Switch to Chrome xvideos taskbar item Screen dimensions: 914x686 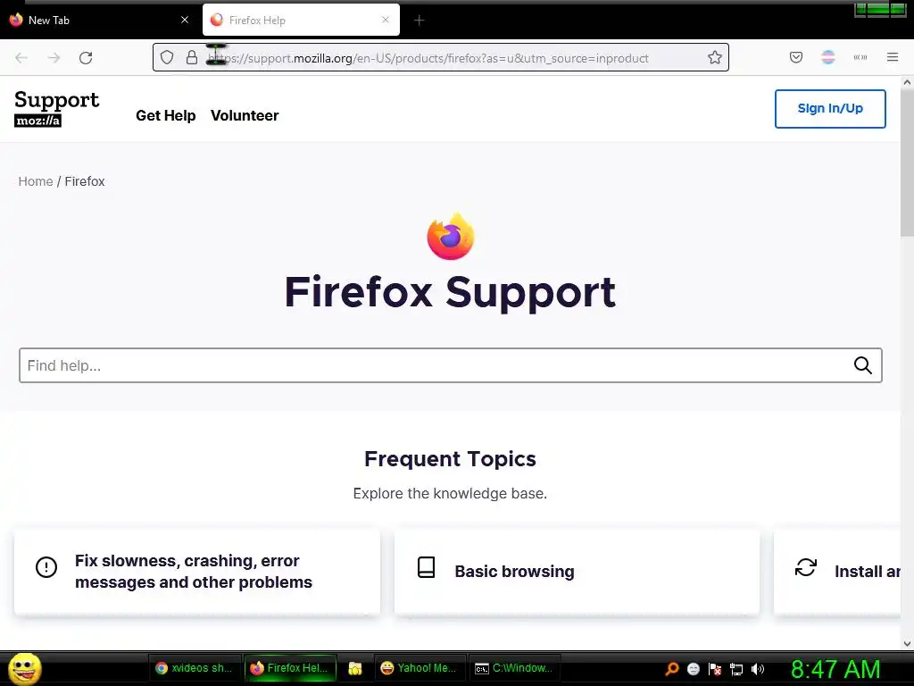194,668
